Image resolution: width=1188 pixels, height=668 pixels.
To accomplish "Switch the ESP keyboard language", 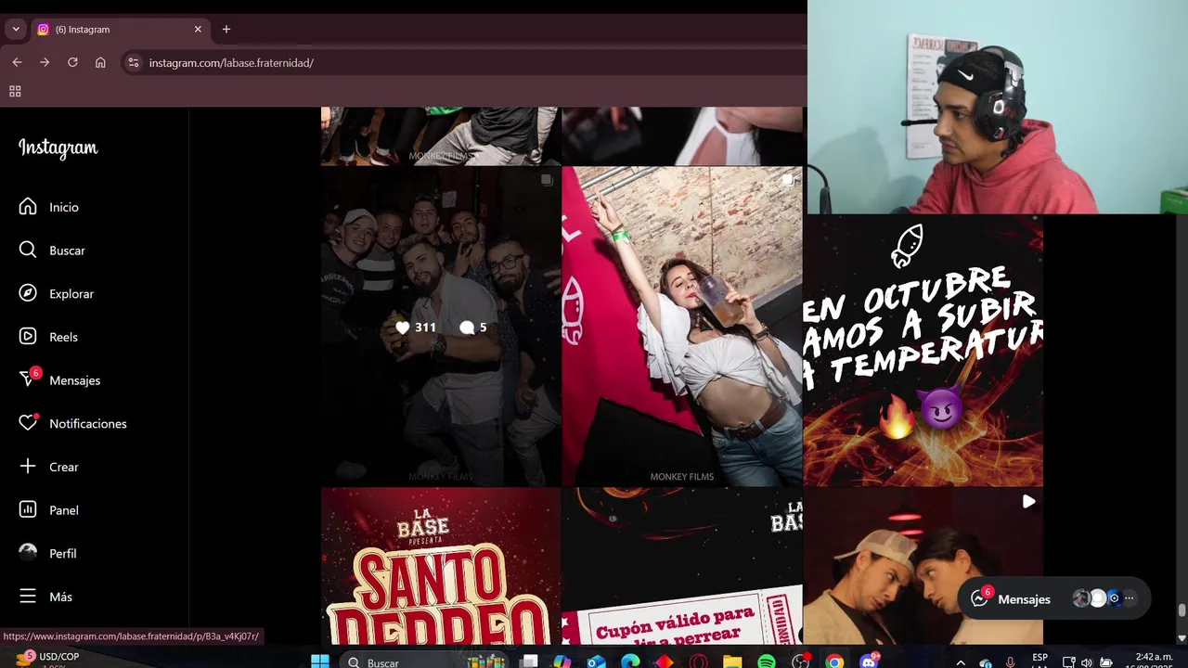I will pyautogui.click(x=1039, y=662).
